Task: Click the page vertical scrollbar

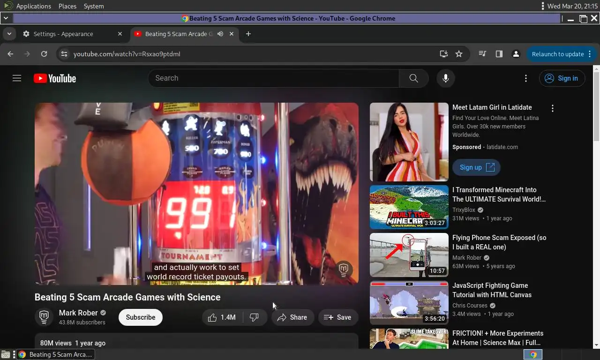Action: pyautogui.click(x=596, y=207)
